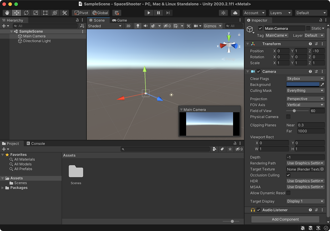Open Transform component help icon
The height and width of the screenshot is (231, 330).
[310, 44]
